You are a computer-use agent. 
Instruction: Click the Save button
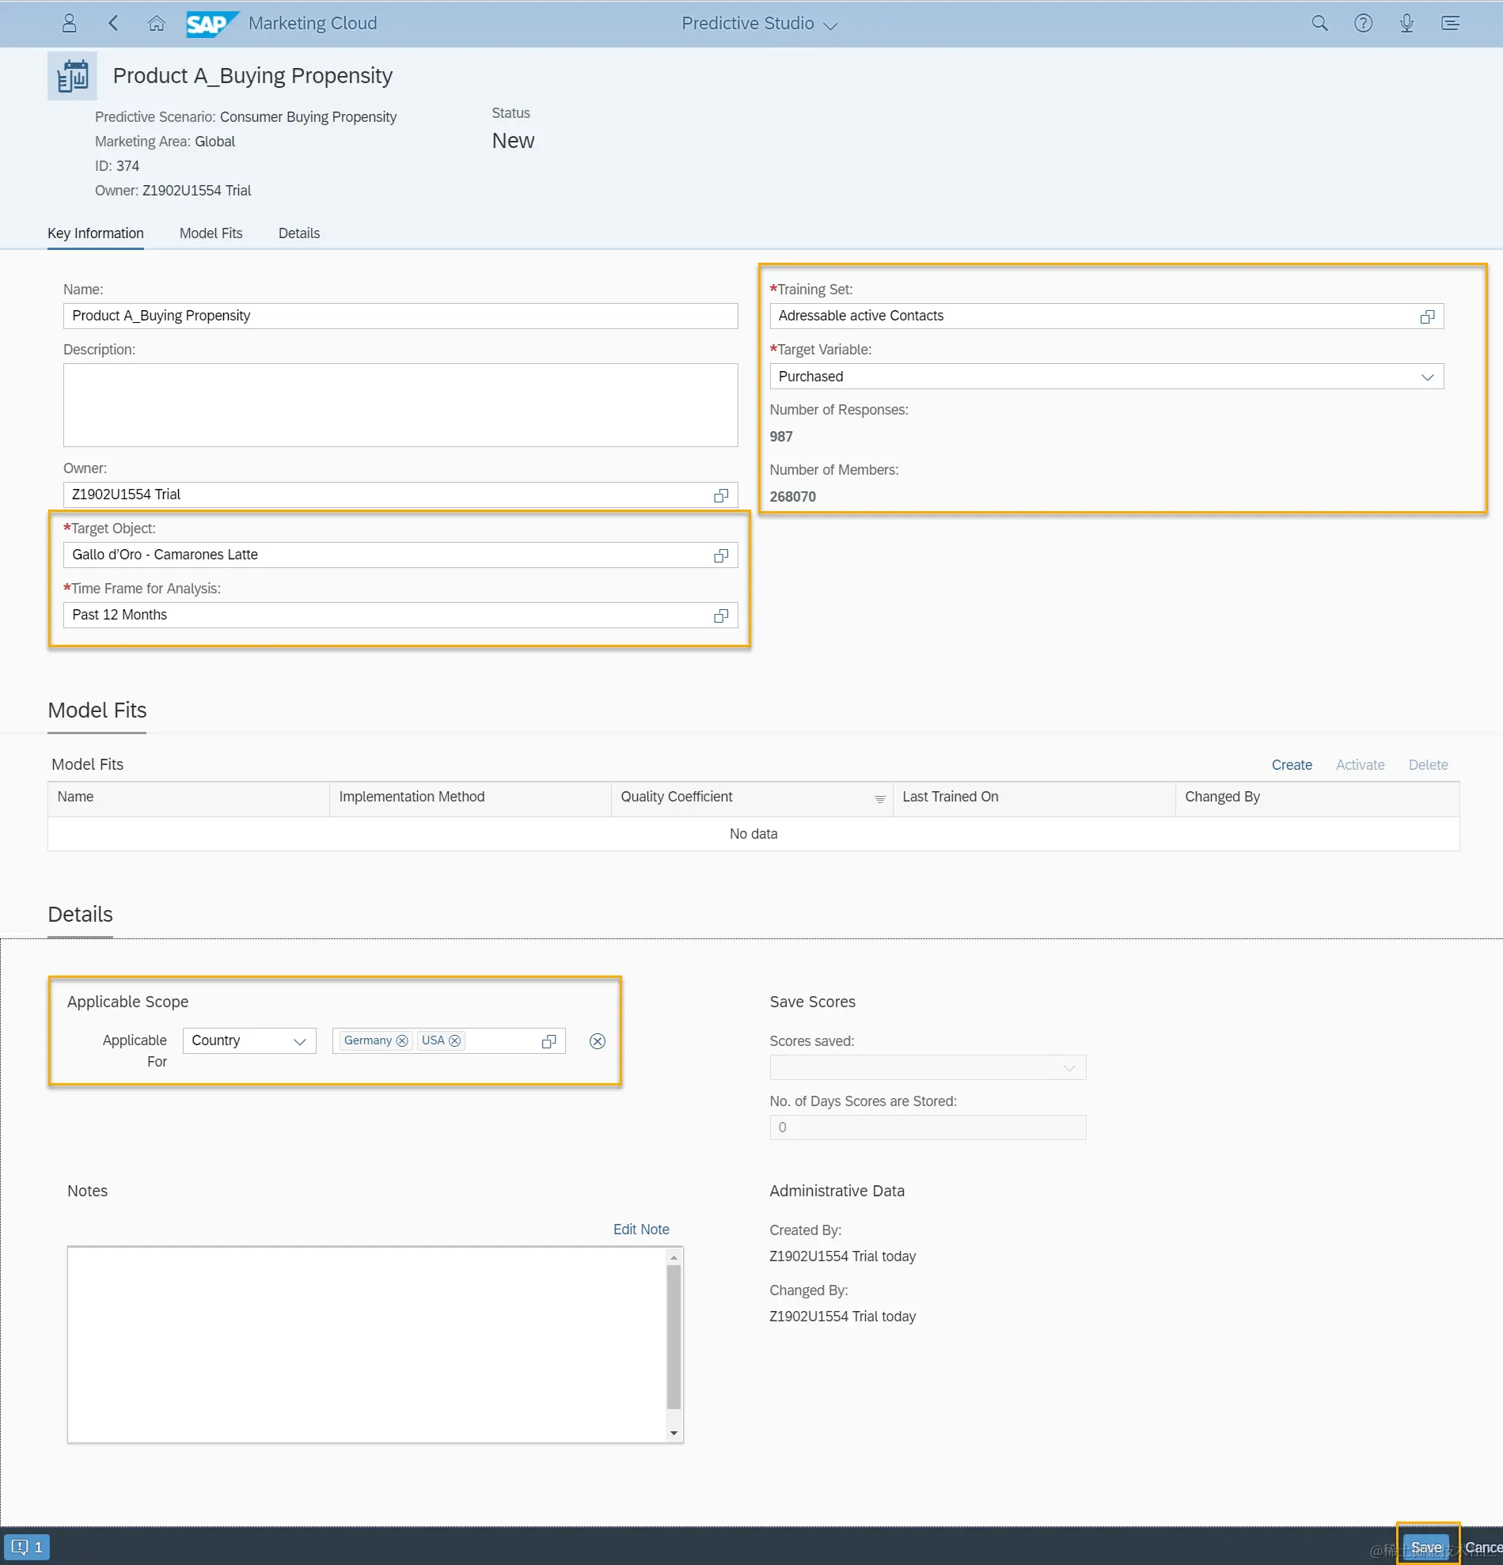(x=1426, y=1548)
